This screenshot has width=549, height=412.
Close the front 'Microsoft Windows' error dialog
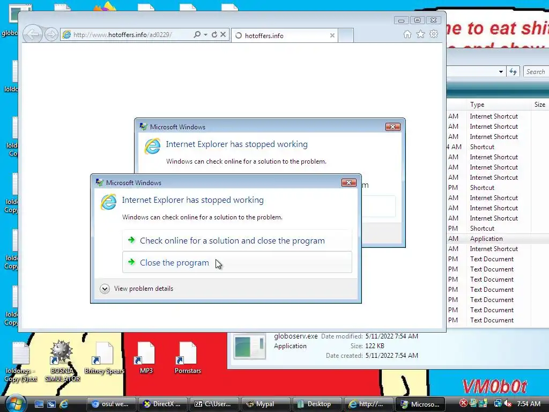click(x=348, y=182)
